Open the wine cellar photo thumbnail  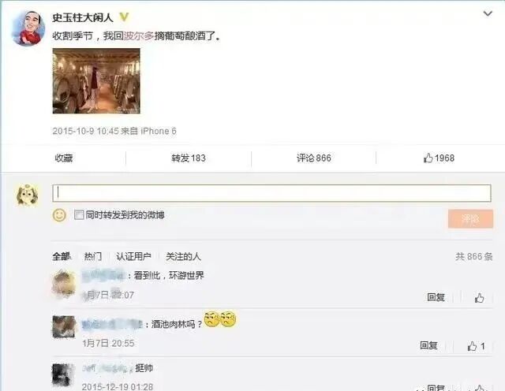(x=96, y=80)
